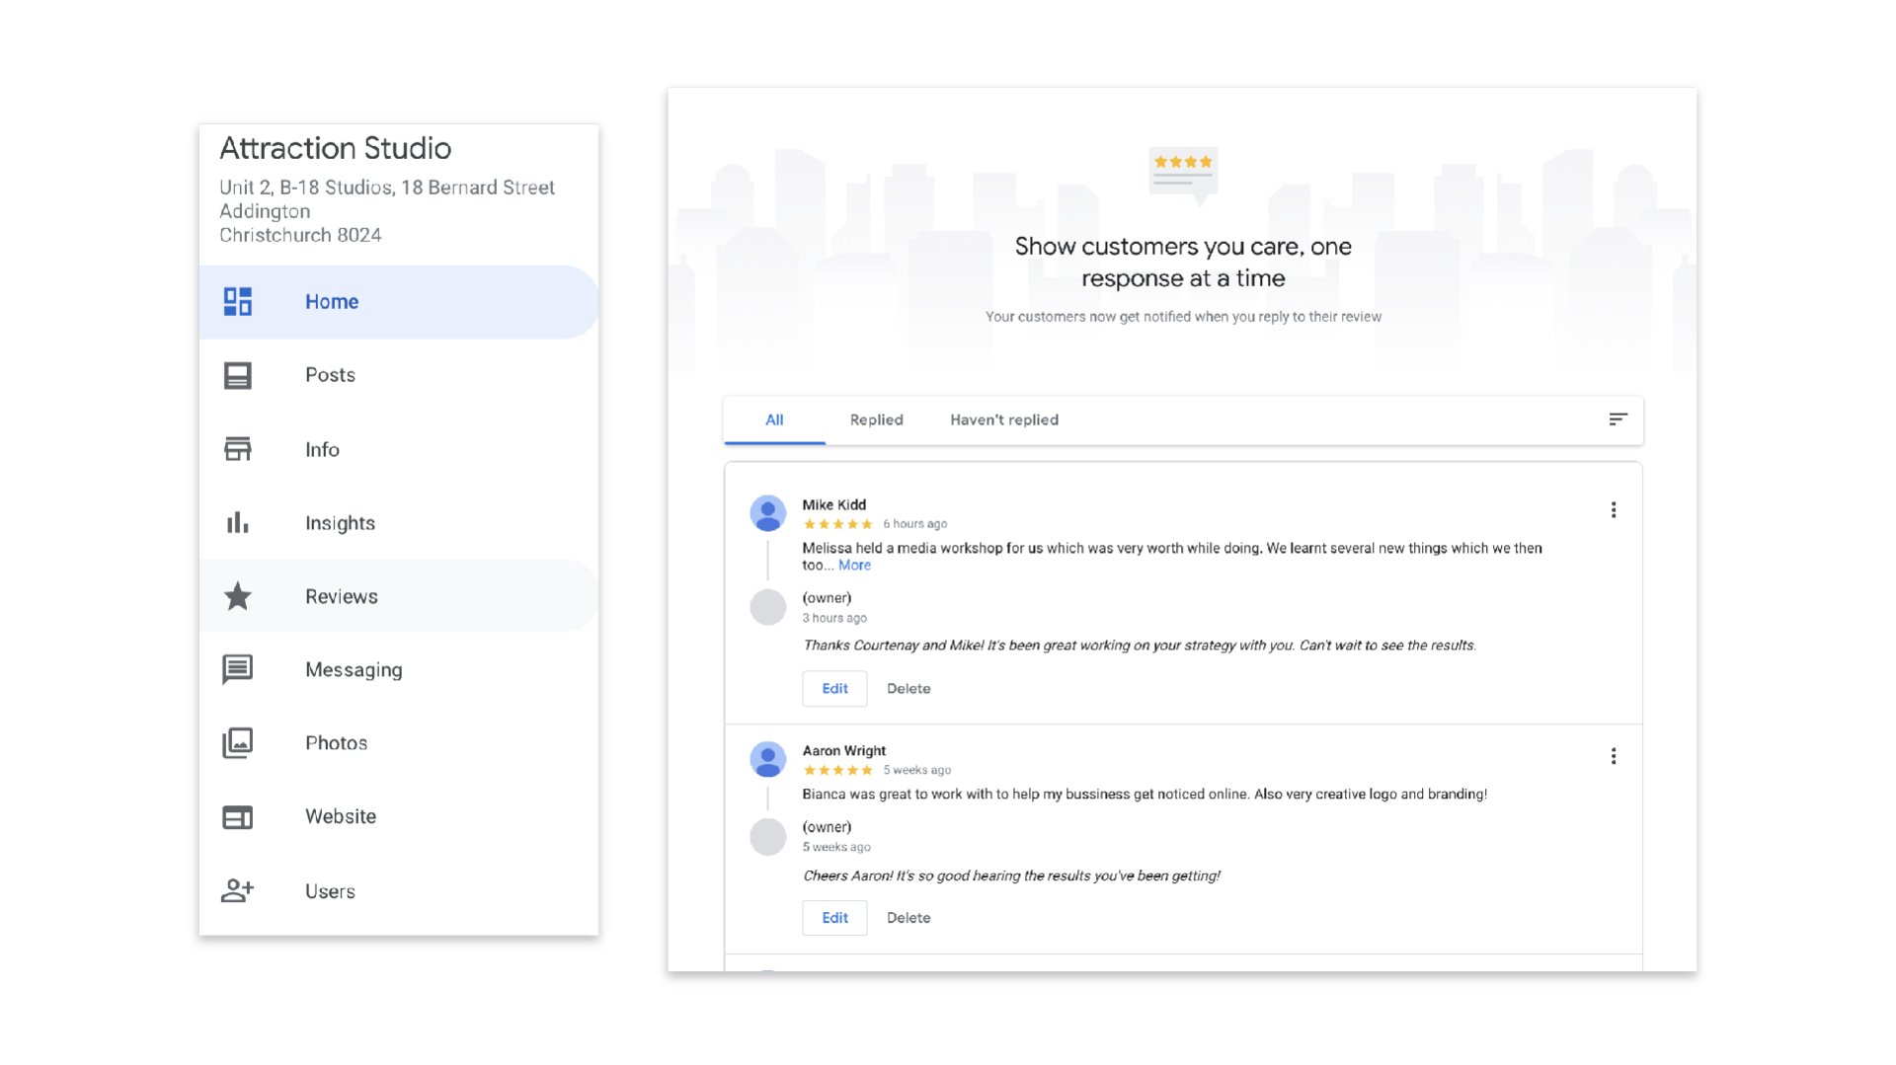Image resolution: width=1896 pixels, height=1065 pixels.
Task: Click the Info storefront icon
Action: coord(238,449)
